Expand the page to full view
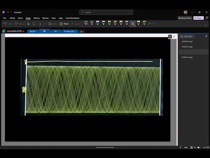The width and height of the screenshot is (210, 158). [174, 36]
